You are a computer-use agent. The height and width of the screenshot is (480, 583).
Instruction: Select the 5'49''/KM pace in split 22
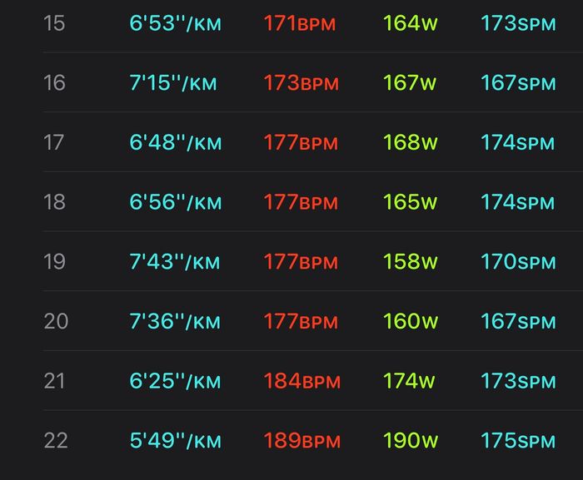coord(176,441)
